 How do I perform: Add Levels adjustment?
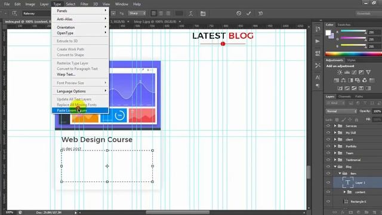347,72
